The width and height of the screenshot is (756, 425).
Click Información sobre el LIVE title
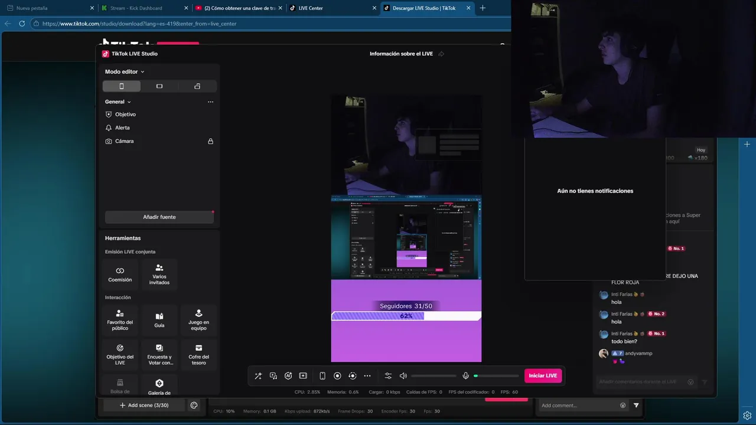click(401, 54)
